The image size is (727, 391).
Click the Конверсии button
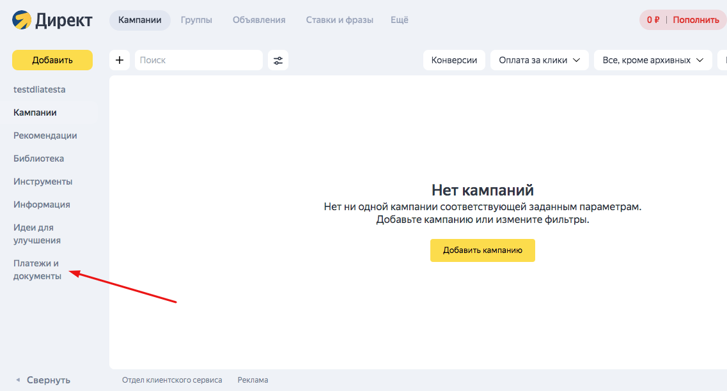tap(454, 60)
